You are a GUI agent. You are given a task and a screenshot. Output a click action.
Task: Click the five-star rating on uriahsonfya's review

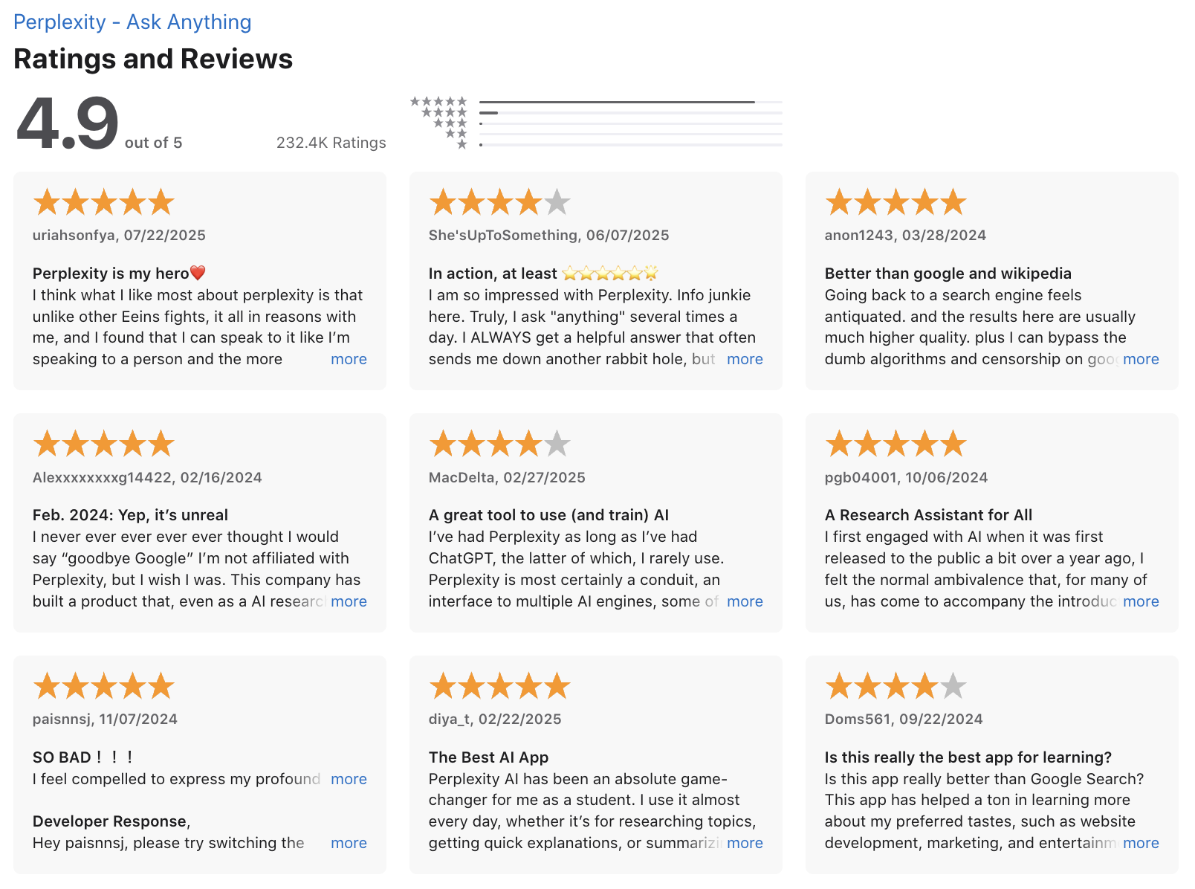point(103,201)
